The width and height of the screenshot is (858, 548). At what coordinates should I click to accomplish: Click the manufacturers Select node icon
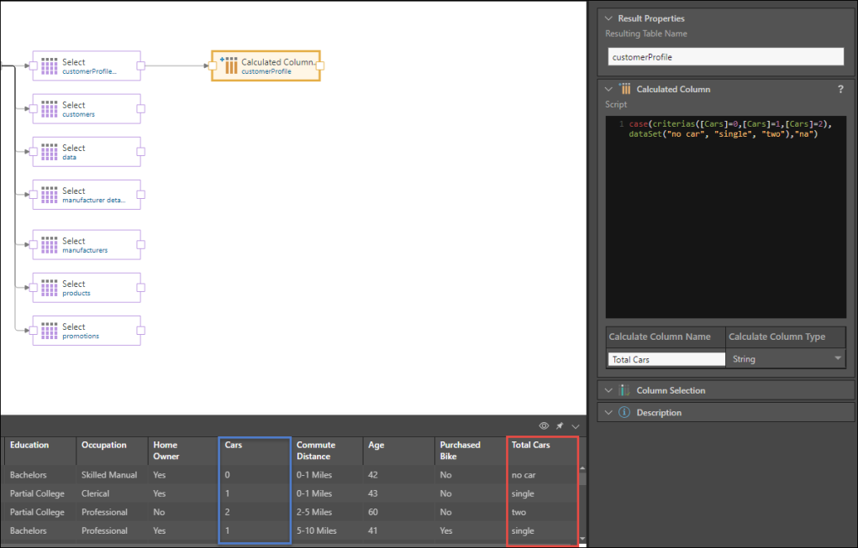[49, 245]
